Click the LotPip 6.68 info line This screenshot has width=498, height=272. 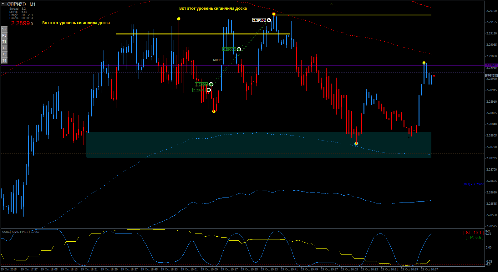(18, 12)
